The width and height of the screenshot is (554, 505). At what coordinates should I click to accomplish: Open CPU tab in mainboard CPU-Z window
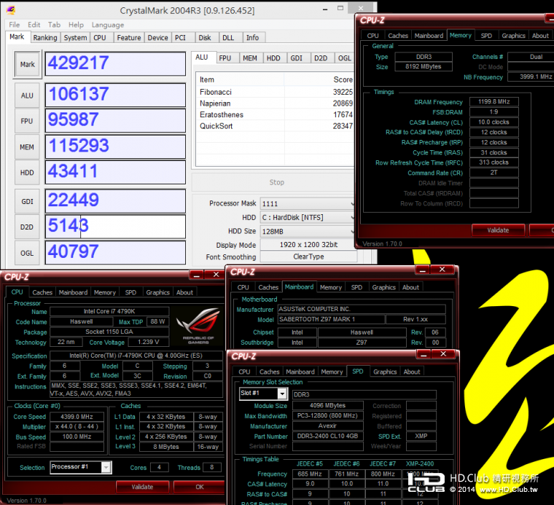click(243, 287)
